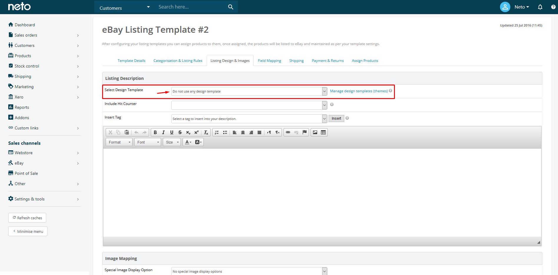The image size is (558, 275).
Task: Insert a numbered list
Action: (x=217, y=132)
